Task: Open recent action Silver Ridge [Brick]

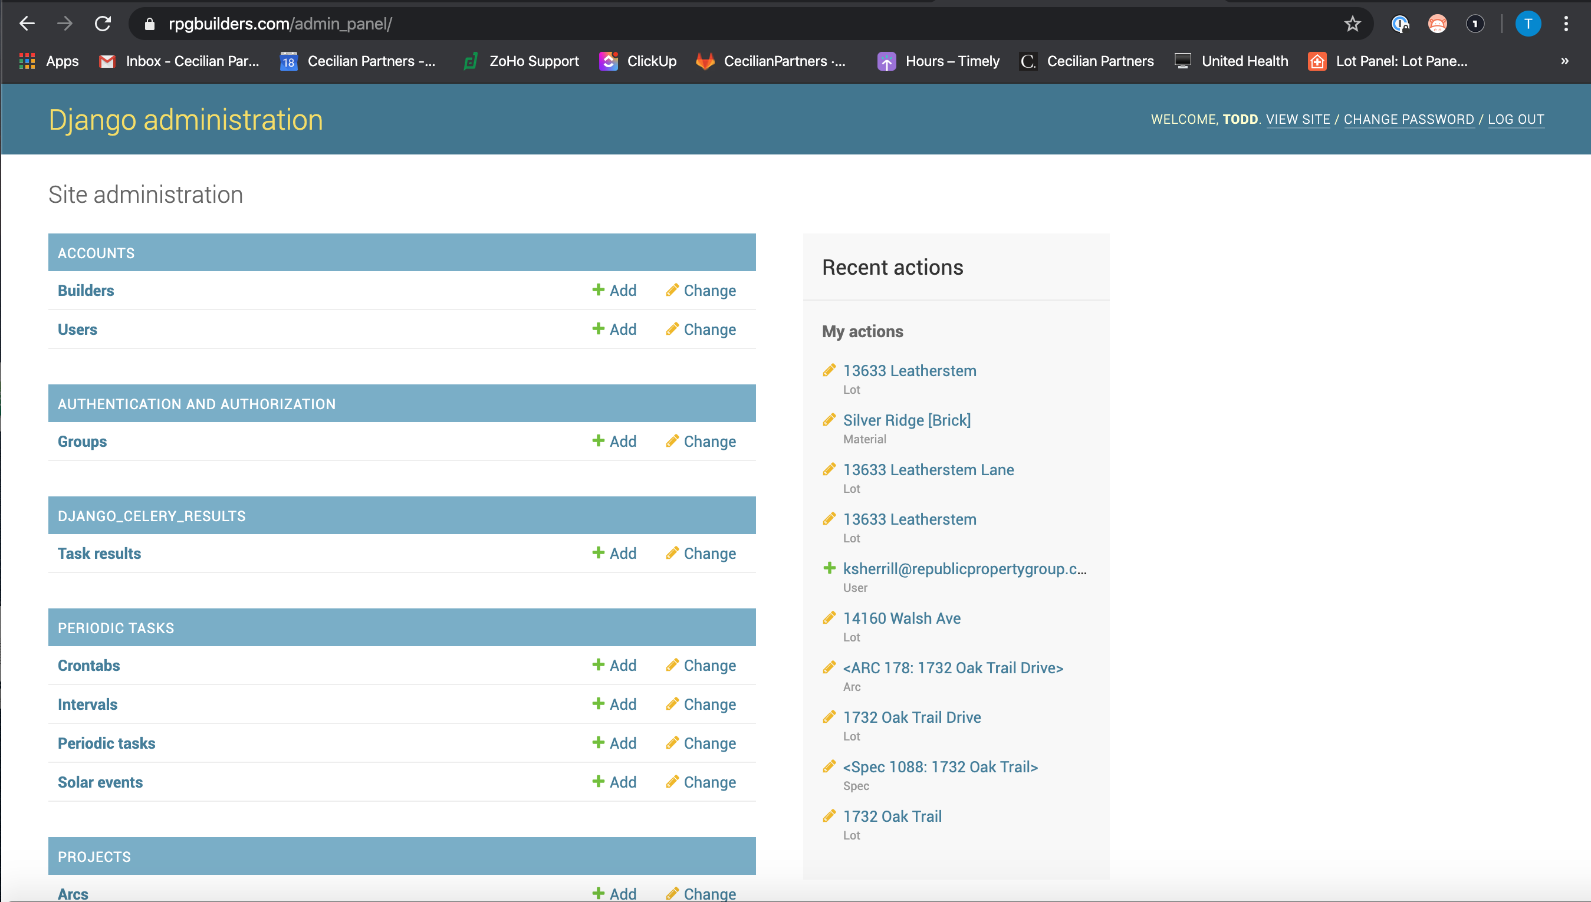Action: [x=906, y=420]
